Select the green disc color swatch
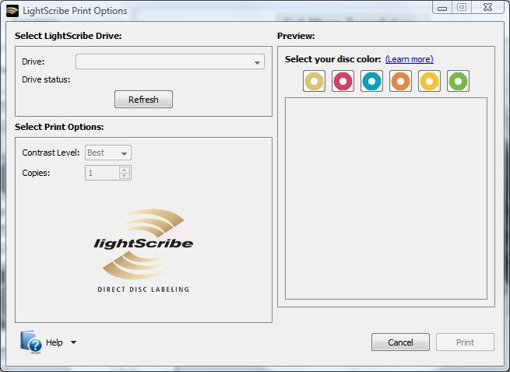Viewport: 510px width, 372px height. 458,81
